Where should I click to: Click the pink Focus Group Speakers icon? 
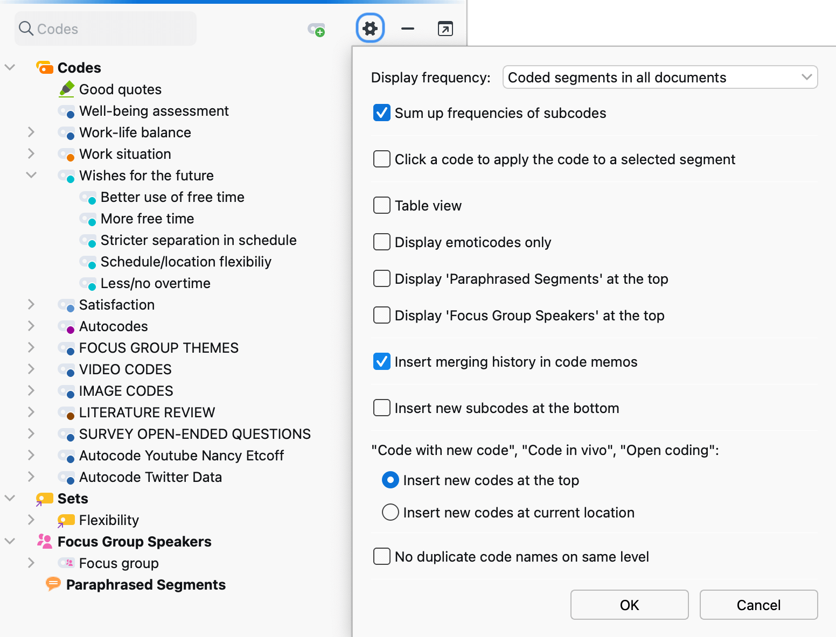45,541
